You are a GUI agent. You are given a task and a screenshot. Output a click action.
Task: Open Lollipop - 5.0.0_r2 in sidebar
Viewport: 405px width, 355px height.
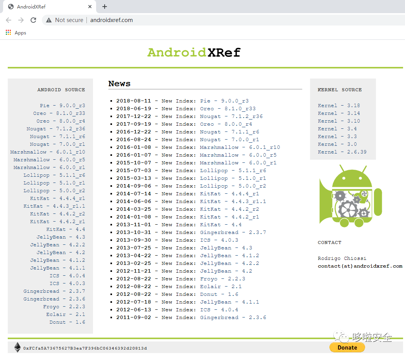pyautogui.click(x=54, y=191)
